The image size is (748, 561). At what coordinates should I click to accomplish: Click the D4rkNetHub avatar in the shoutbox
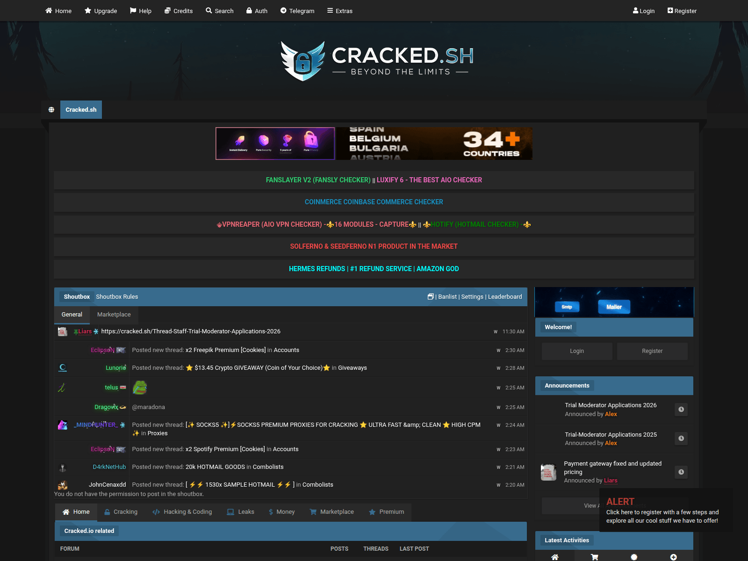click(63, 467)
